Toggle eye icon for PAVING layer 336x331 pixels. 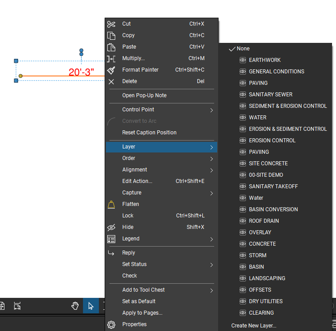(x=242, y=83)
